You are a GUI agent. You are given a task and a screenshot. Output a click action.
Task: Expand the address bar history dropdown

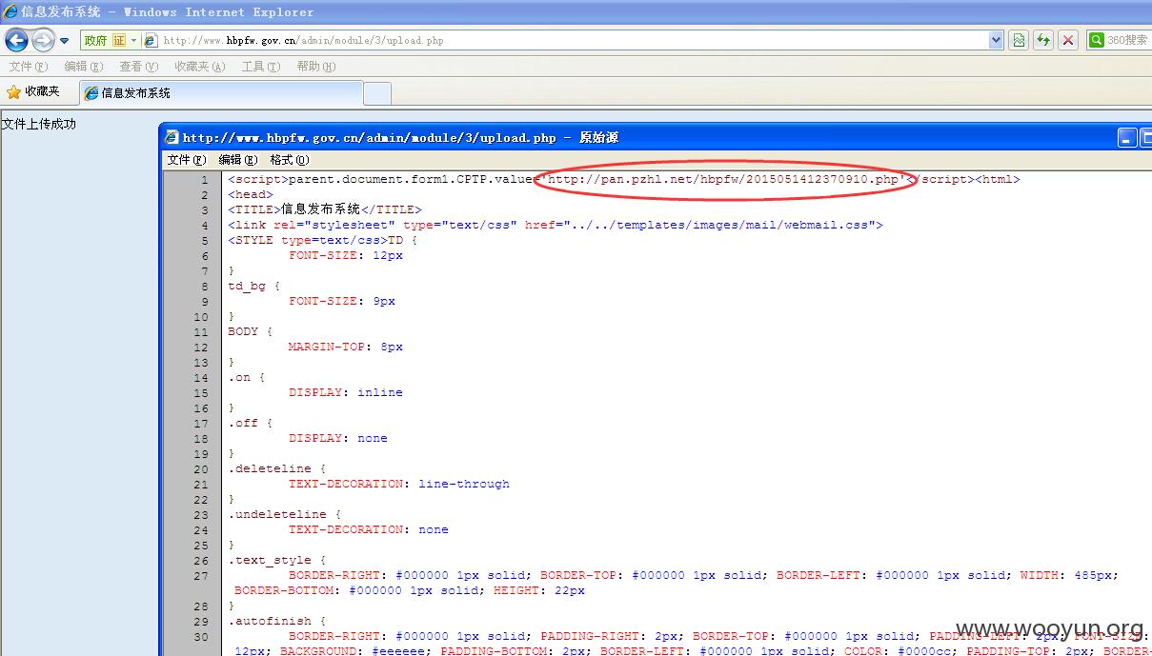pos(996,40)
